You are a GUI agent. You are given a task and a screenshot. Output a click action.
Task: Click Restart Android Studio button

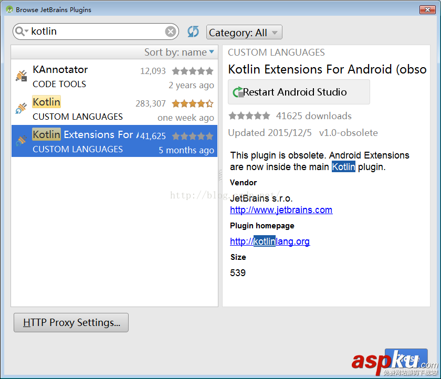click(x=299, y=92)
